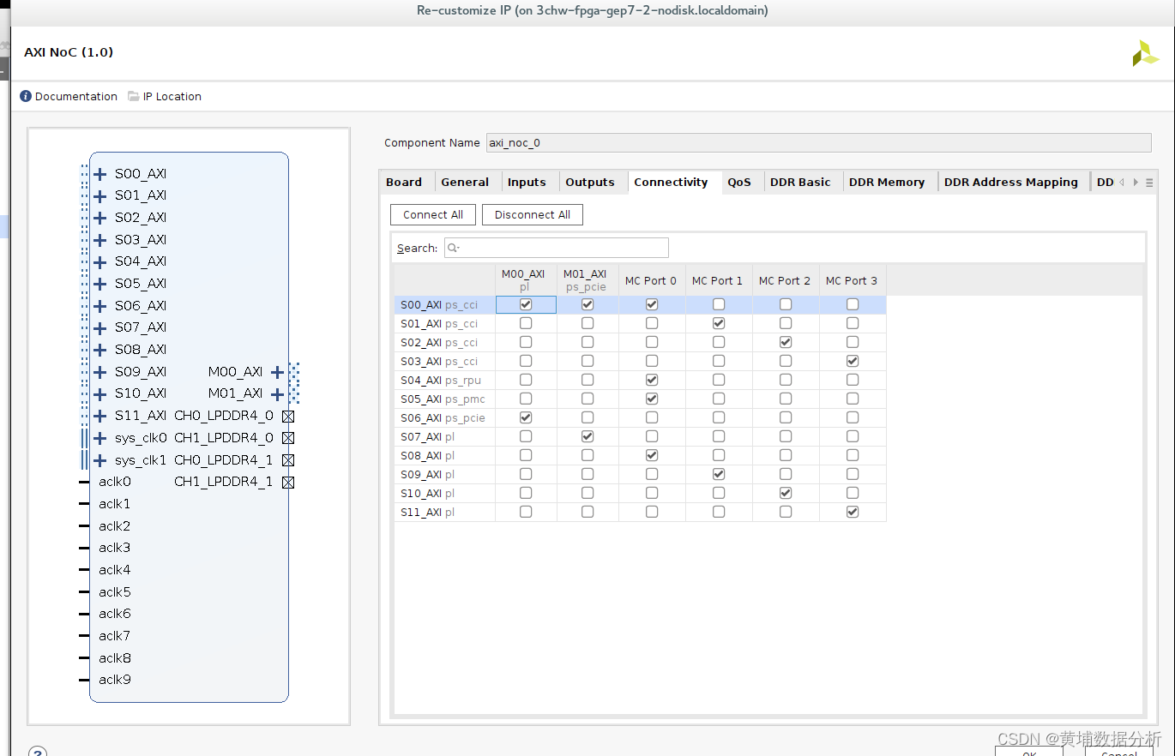The height and width of the screenshot is (756, 1175).
Task: Click the aclk0 pin label
Action: click(x=115, y=482)
